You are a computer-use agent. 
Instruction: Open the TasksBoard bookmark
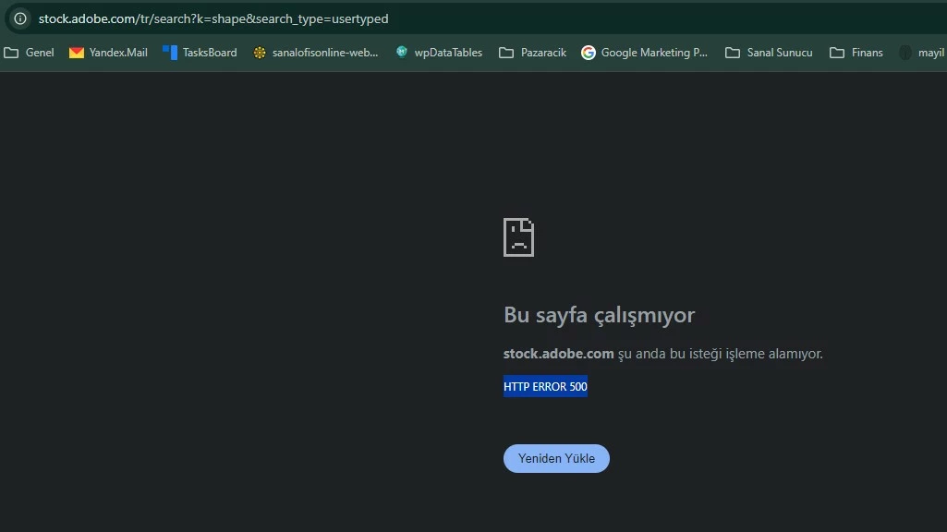pos(200,53)
